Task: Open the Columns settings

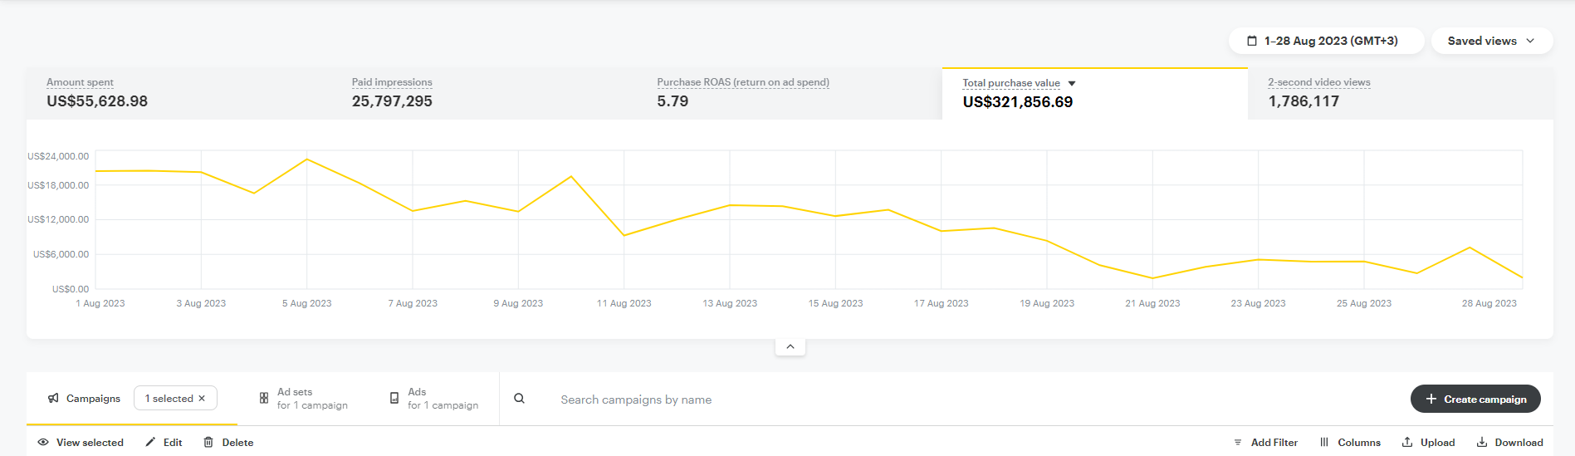Action: tap(1350, 443)
